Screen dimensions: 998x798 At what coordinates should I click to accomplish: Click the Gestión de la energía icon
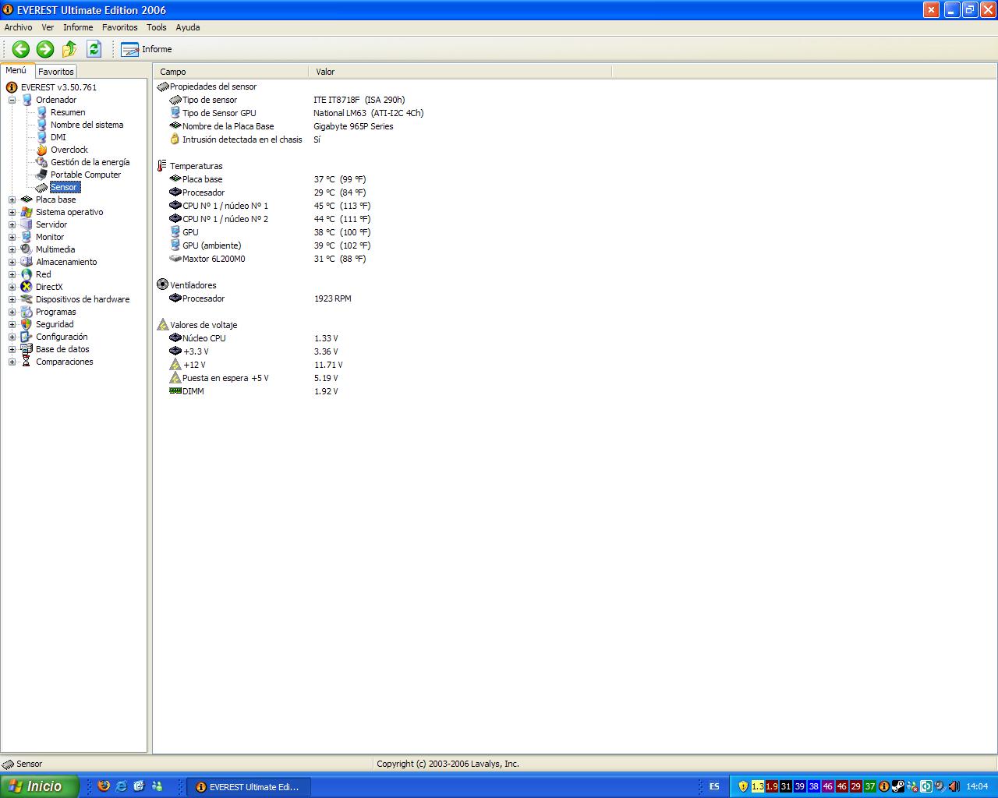(42, 162)
